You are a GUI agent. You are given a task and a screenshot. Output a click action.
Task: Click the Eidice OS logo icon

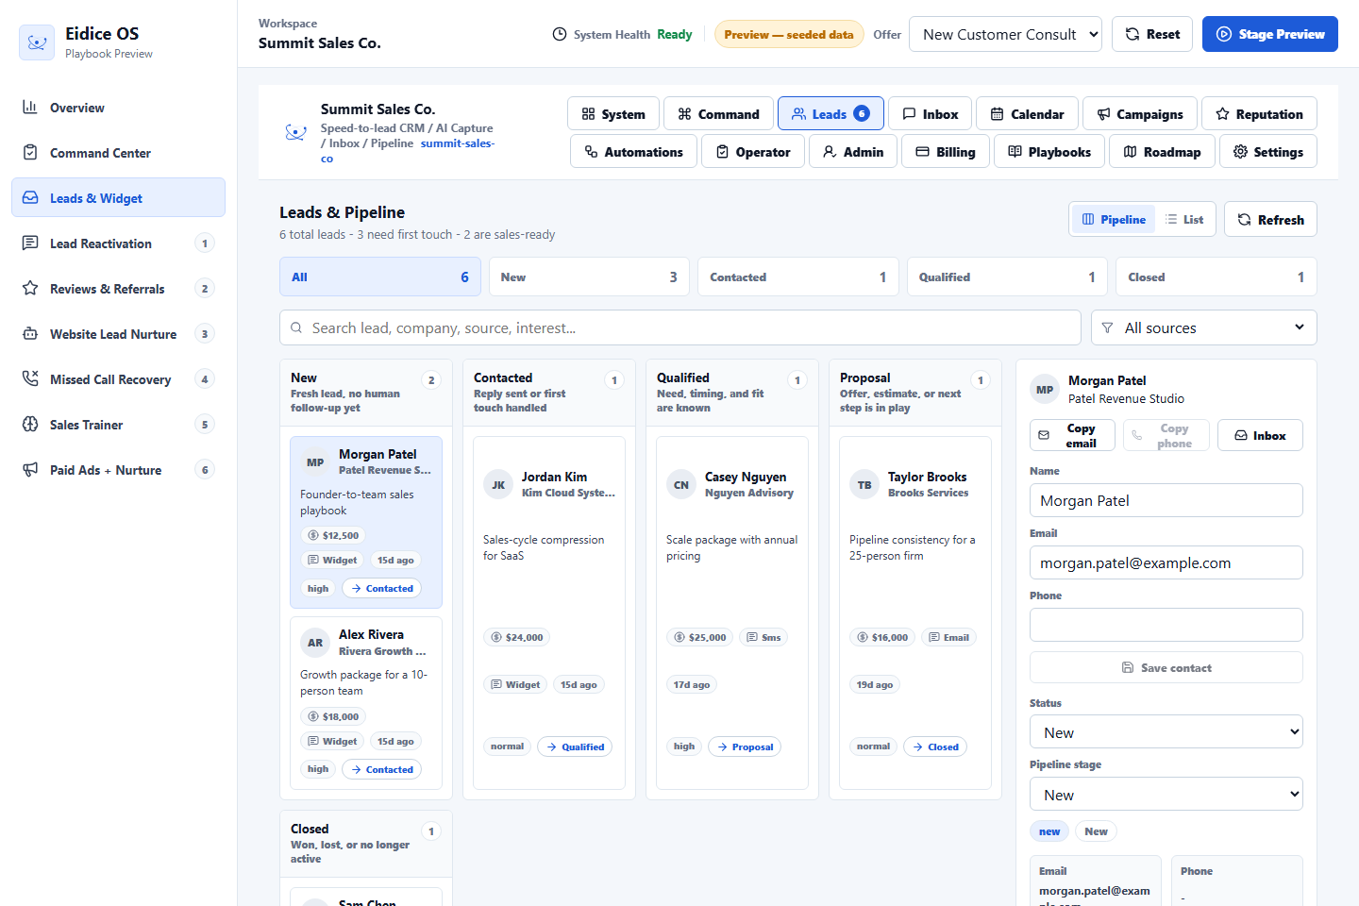tap(37, 42)
